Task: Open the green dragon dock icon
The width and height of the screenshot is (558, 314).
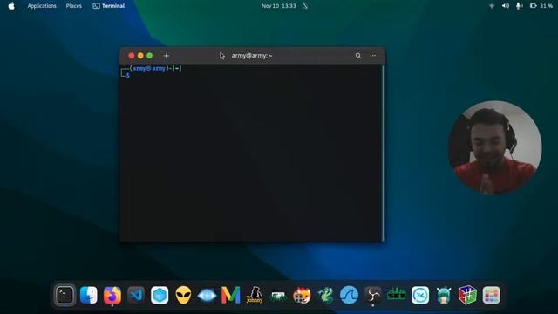Action: pos(325,295)
